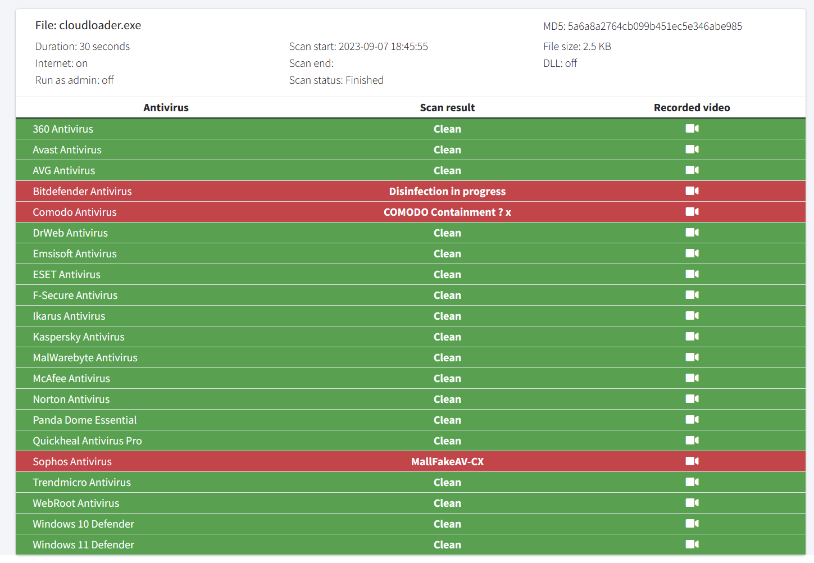This screenshot has width=814, height=563.
Task: Click Clean result for ESET Antivirus
Action: (x=447, y=274)
